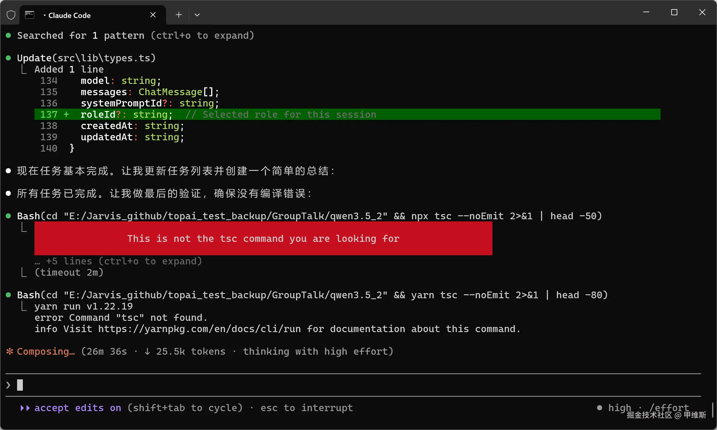
Task: Expand the Searched for 1 pattern entry
Action: click(x=135, y=36)
